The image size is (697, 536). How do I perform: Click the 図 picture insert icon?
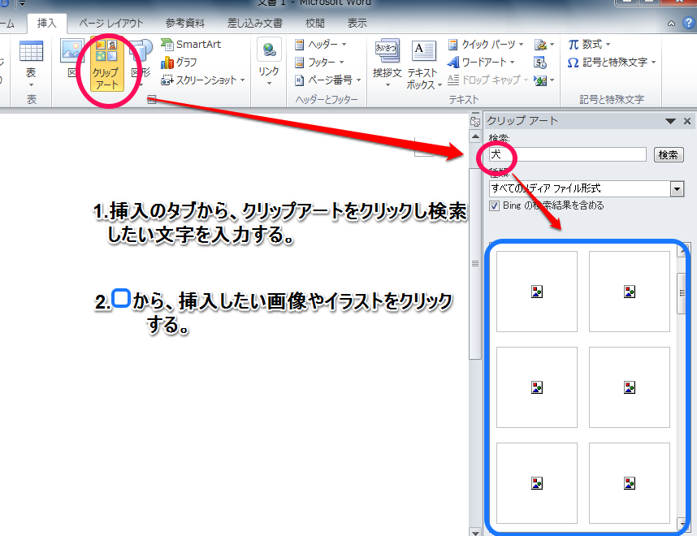pyautogui.click(x=72, y=58)
